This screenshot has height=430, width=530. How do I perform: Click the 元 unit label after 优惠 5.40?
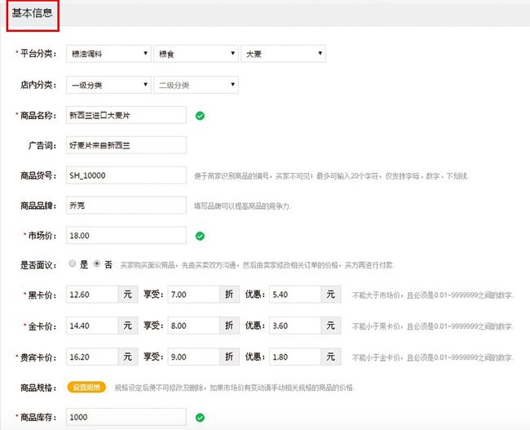coord(331,295)
